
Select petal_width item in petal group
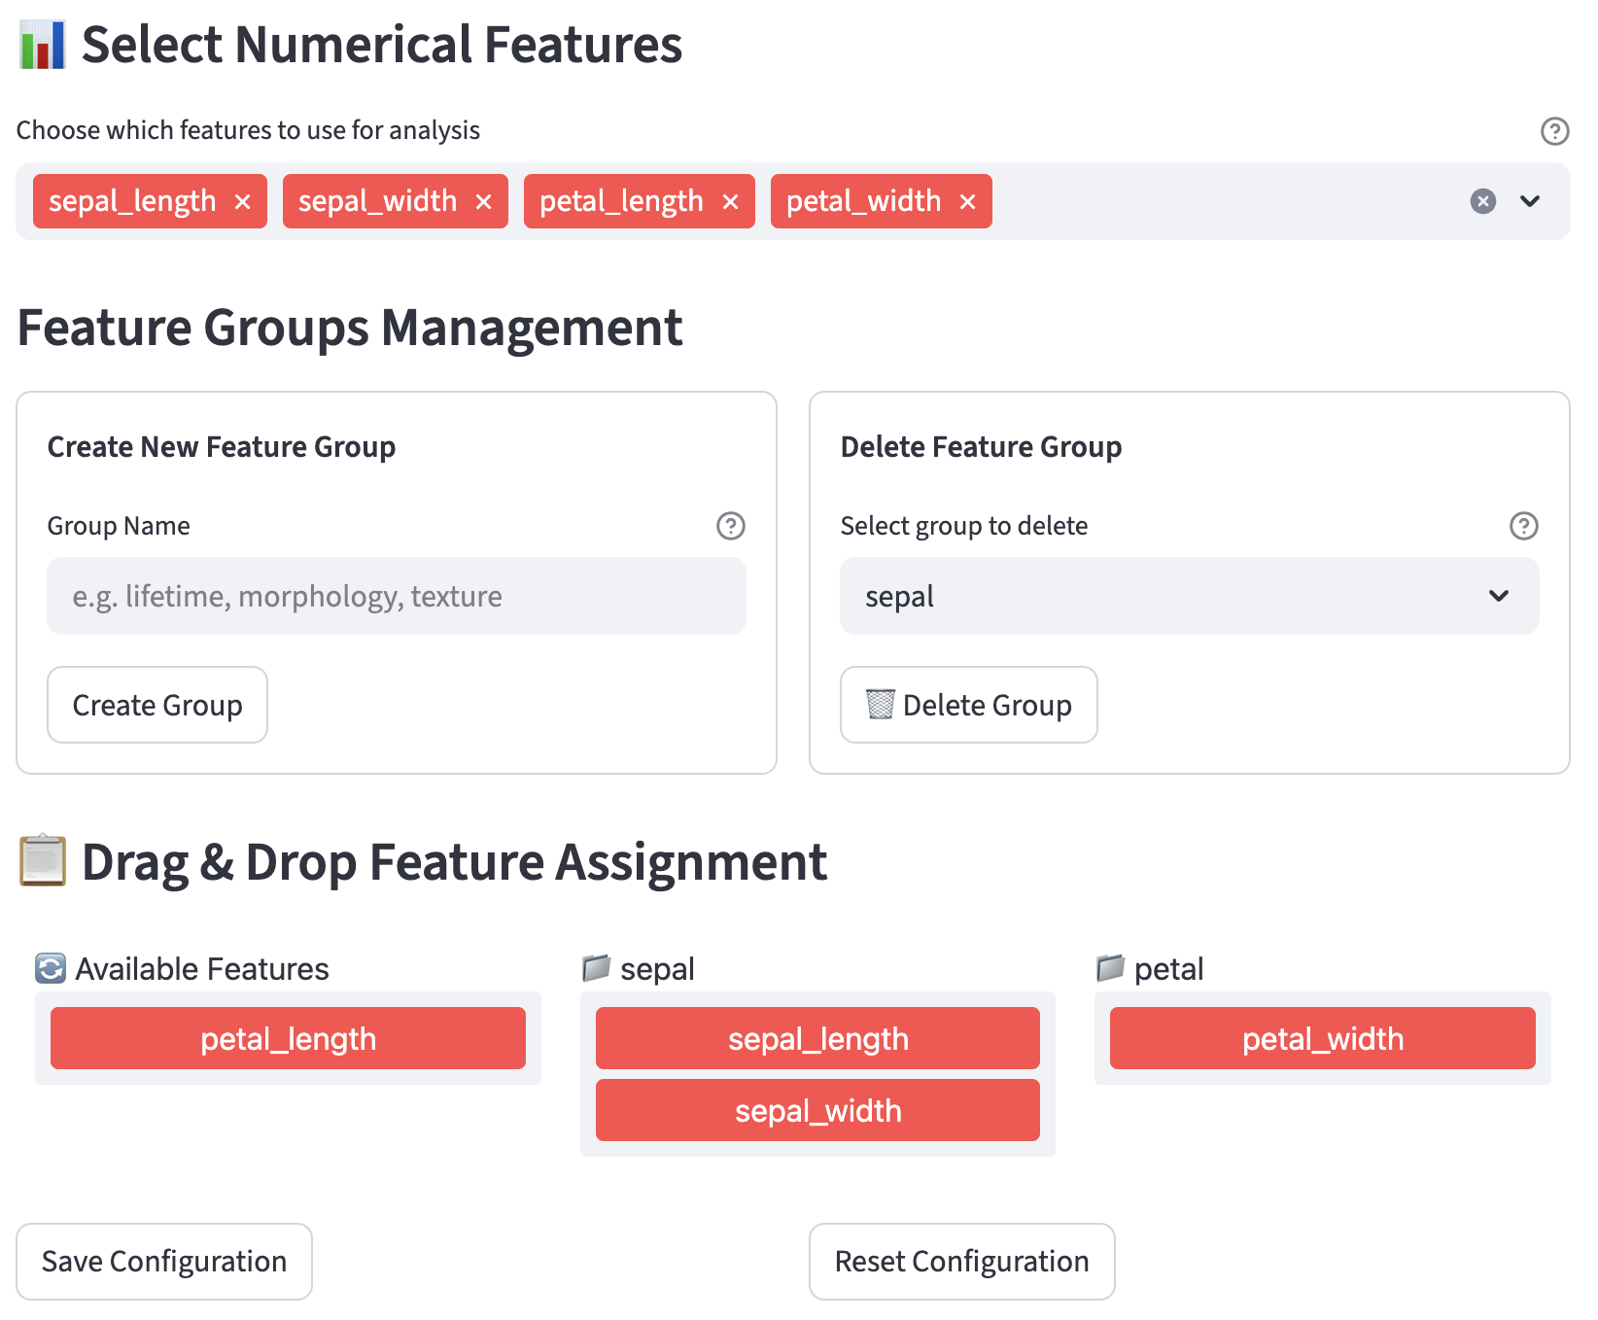pos(1322,1038)
